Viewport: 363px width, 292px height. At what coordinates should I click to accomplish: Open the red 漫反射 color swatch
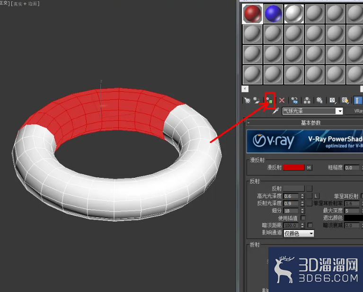(x=293, y=168)
